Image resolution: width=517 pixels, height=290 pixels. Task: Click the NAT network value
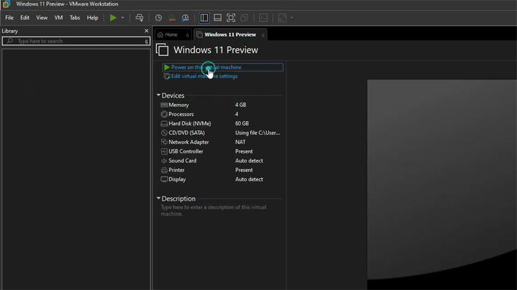click(240, 142)
